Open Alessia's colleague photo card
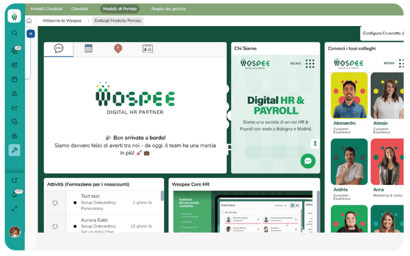Viewport: 410px width, 256px height. point(387,96)
